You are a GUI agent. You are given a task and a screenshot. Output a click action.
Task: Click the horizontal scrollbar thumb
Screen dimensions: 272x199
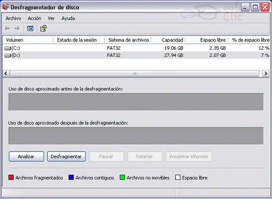pyautogui.click(x=134, y=73)
